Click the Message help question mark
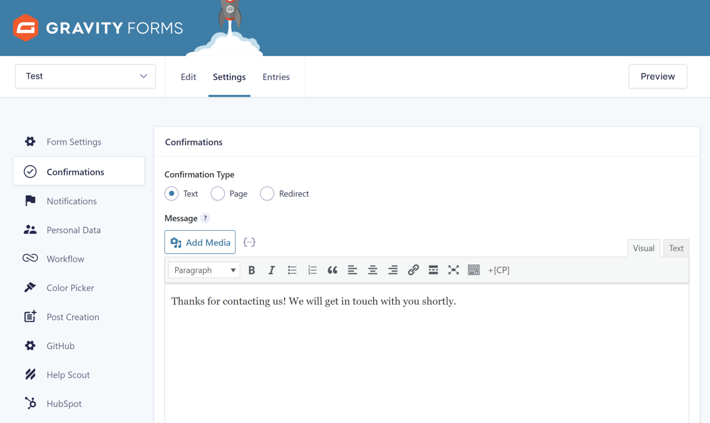710x423 pixels. pyautogui.click(x=205, y=218)
